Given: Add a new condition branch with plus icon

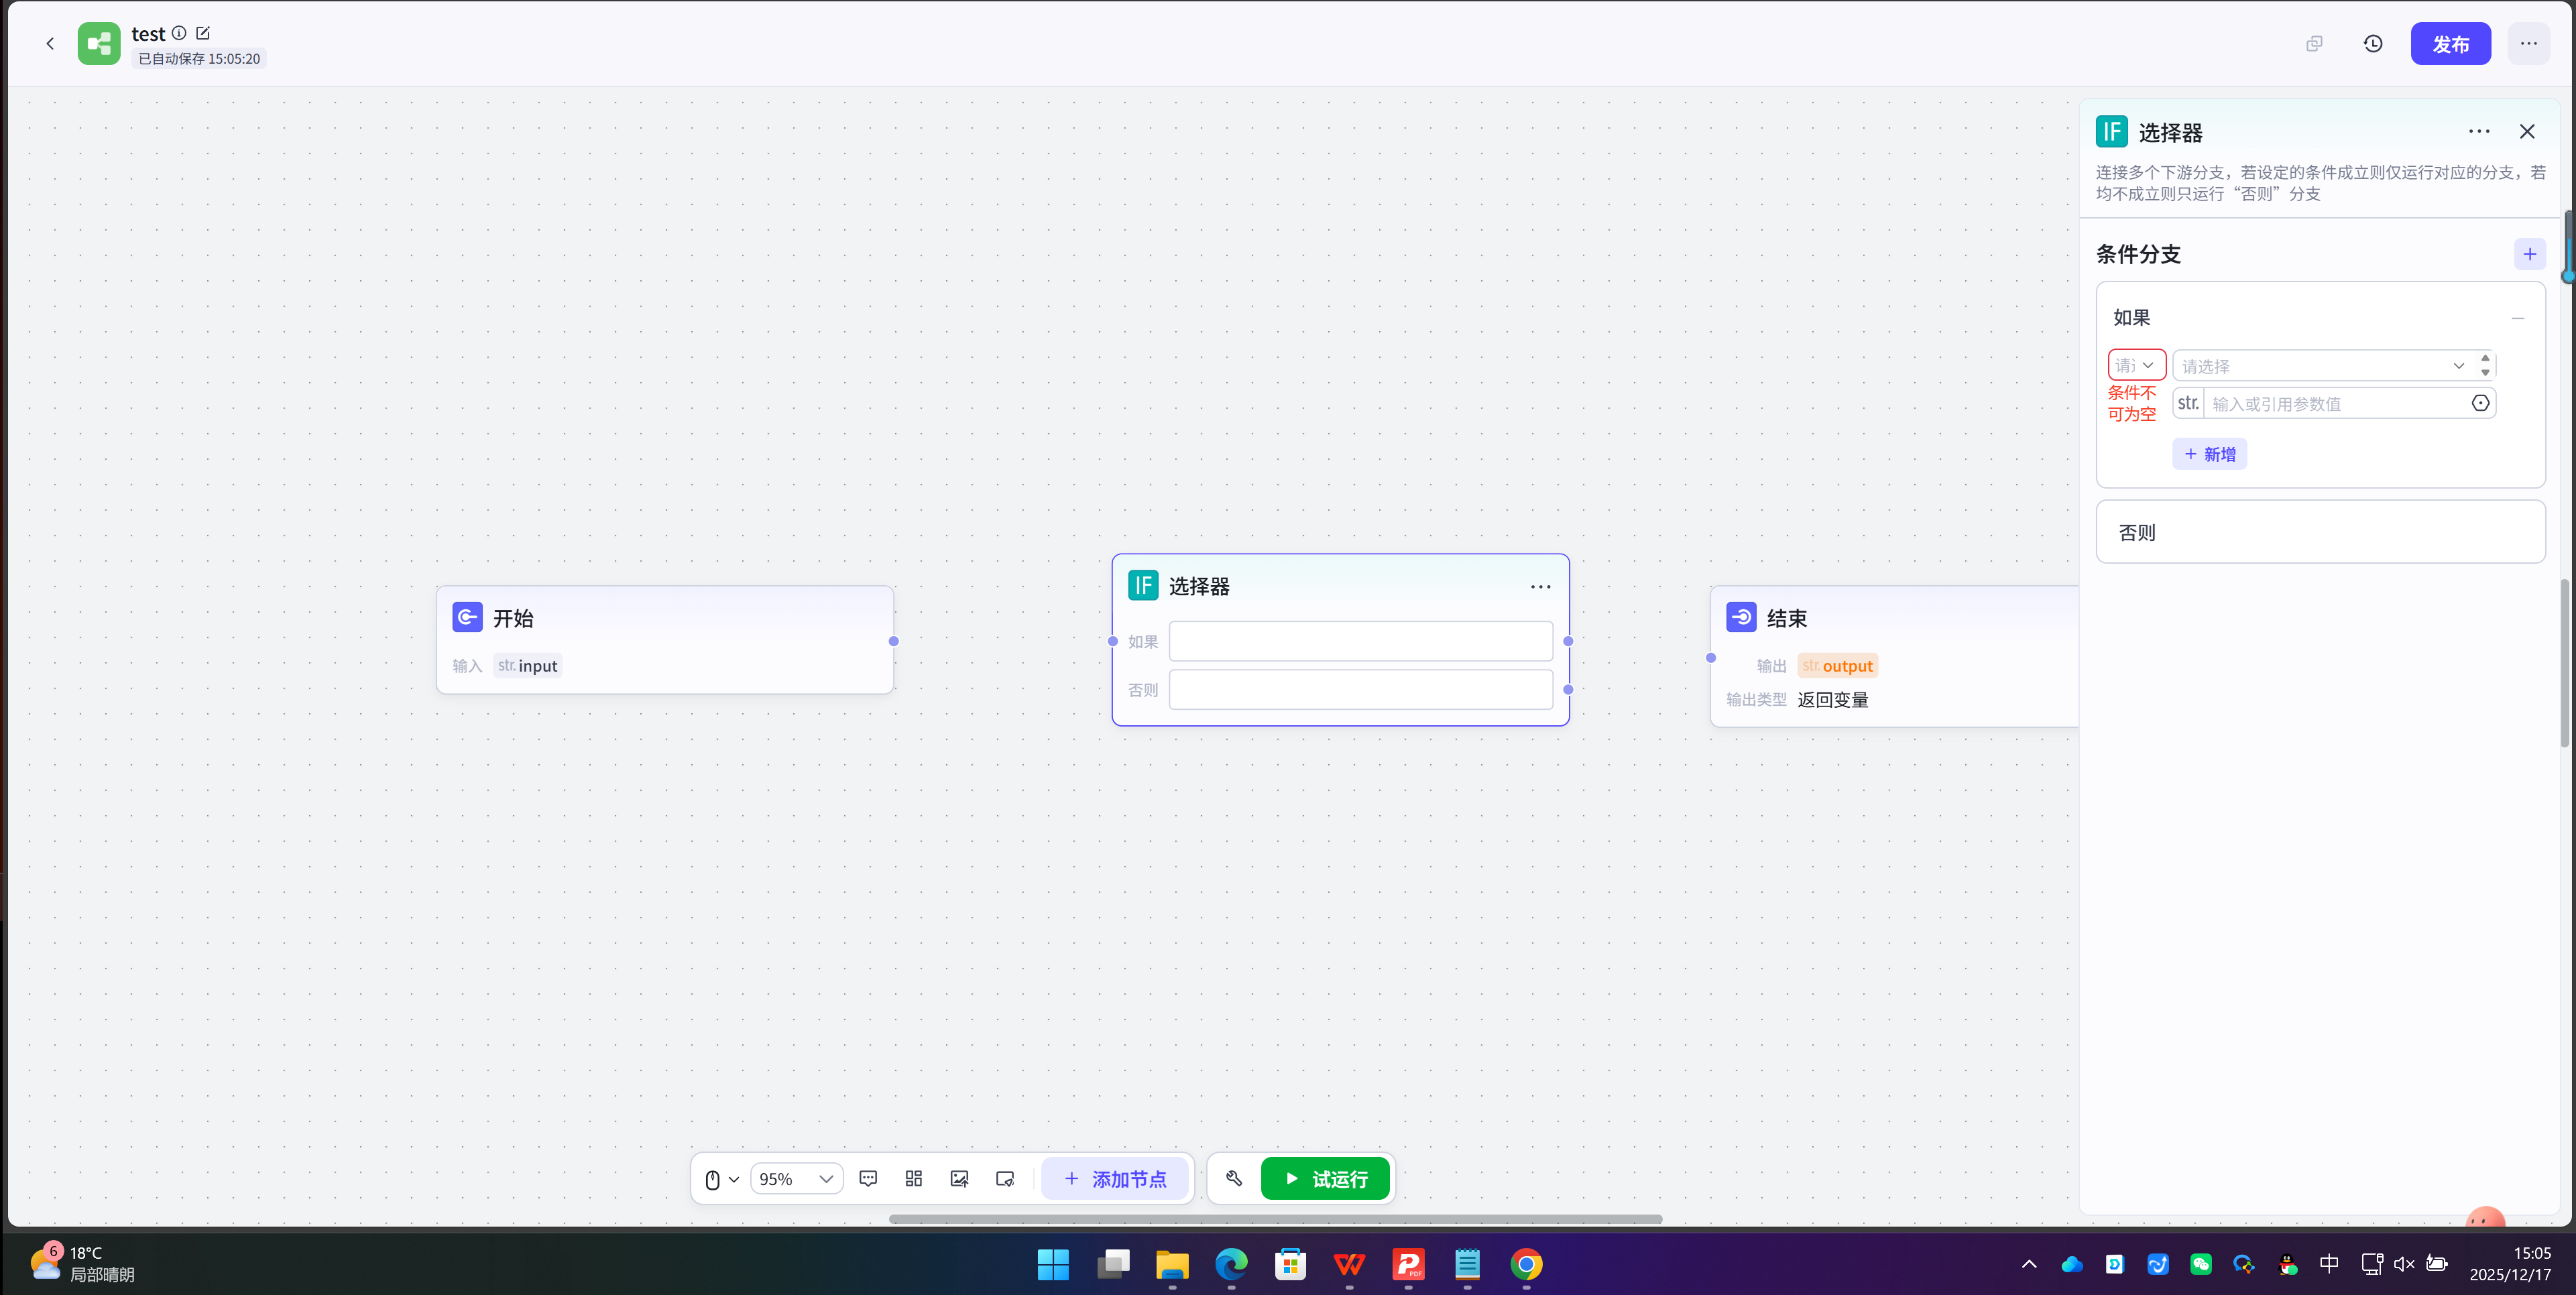Looking at the screenshot, I should coord(2529,254).
